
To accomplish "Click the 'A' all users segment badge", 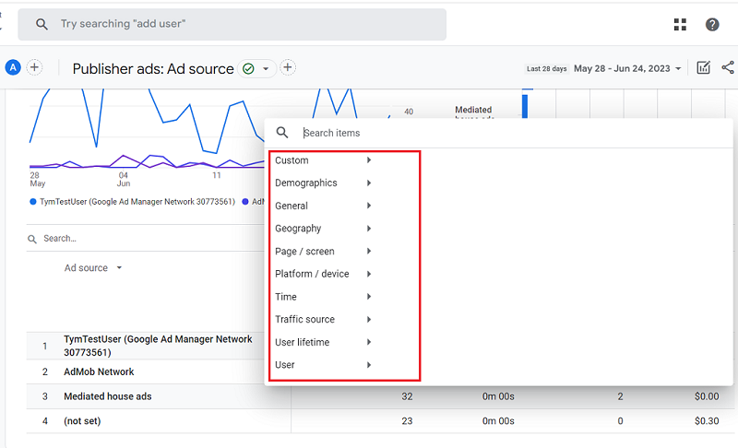I will pyautogui.click(x=13, y=67).
